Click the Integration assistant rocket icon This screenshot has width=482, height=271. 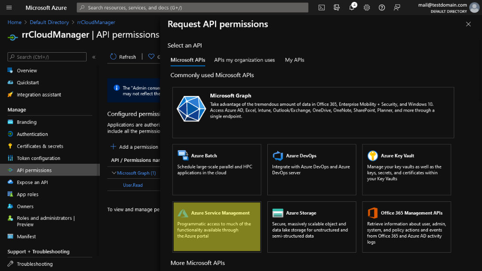pyautogui.click(x=10, y=95)
